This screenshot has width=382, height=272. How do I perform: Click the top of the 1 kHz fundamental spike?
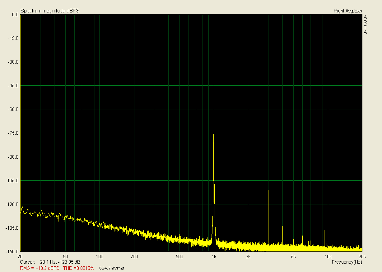pyautogui.click(x=214, y=32)
